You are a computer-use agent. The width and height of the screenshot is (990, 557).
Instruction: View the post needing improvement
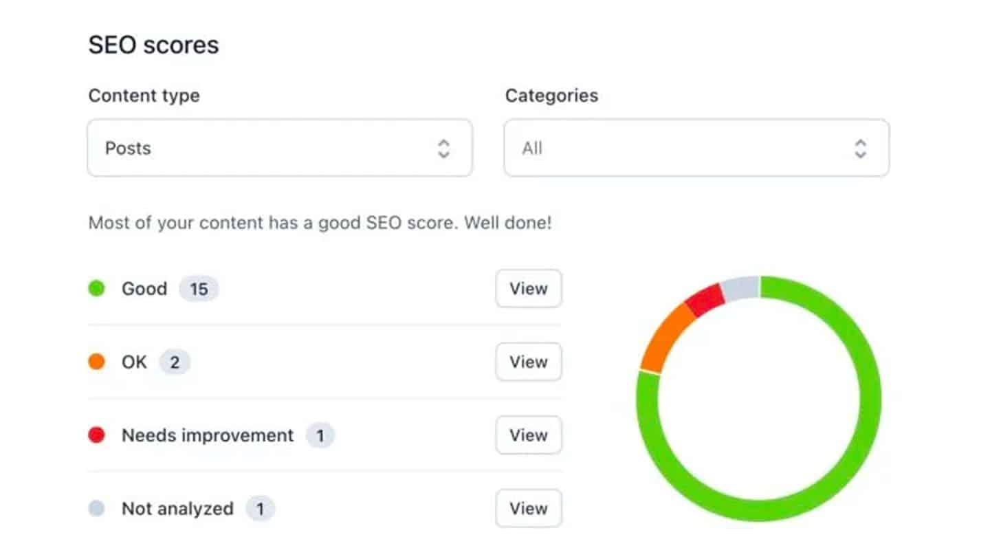click(528, 435)
